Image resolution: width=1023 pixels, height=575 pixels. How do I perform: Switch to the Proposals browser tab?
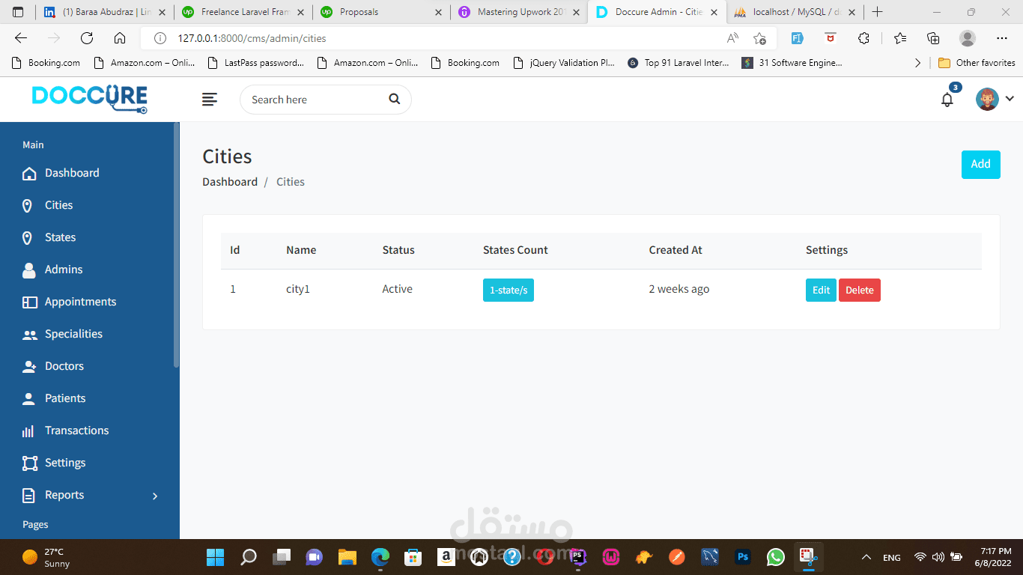[x=382, y=12]
